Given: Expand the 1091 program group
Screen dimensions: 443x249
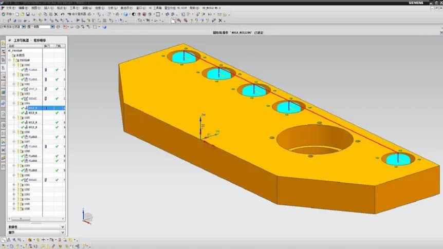Looking at the screenshot, I should (14, 185).
